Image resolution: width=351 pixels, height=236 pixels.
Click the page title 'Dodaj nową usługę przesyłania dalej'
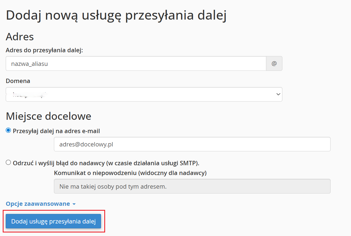(116, 15)
